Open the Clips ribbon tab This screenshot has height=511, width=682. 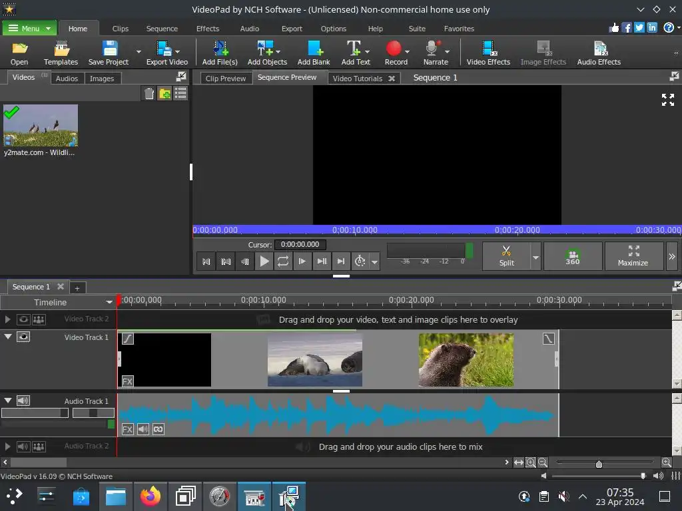pos(120,29)
